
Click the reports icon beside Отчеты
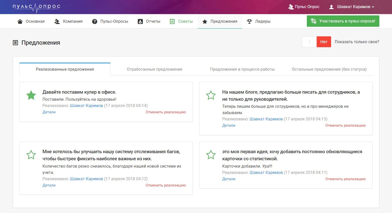[x=140, y=21]
